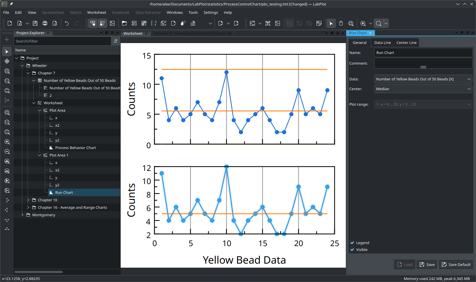Expand the Chapter 16 folder

(28, 207)
